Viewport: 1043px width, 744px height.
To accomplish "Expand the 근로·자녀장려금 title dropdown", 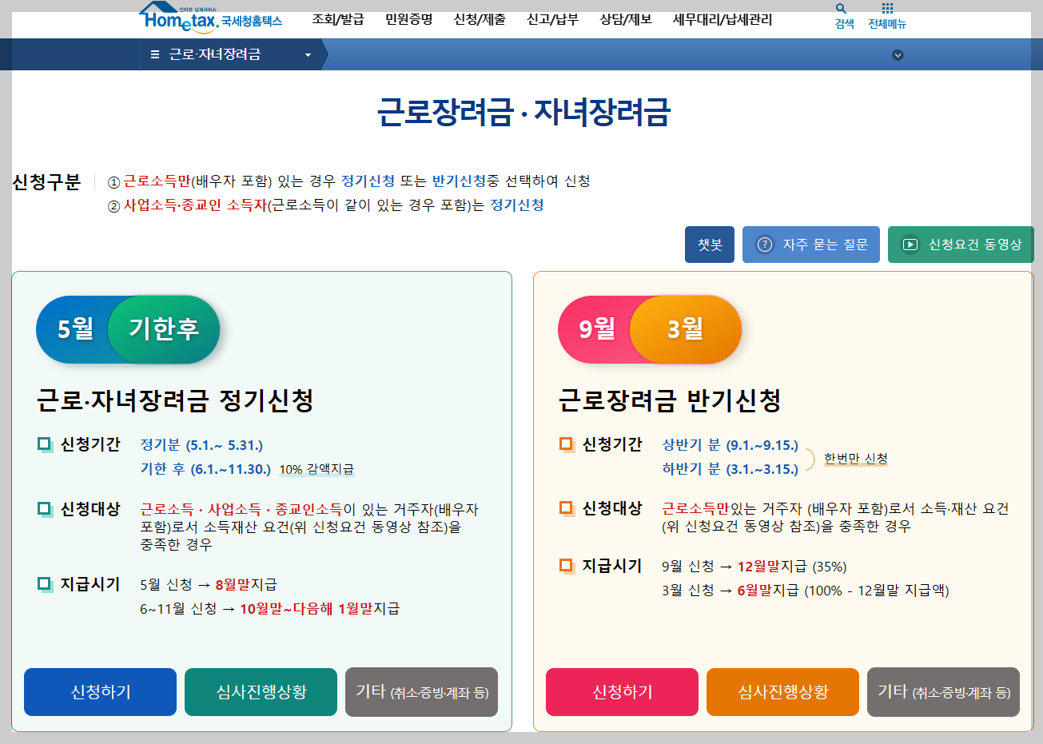I will (x=307, y=55).
